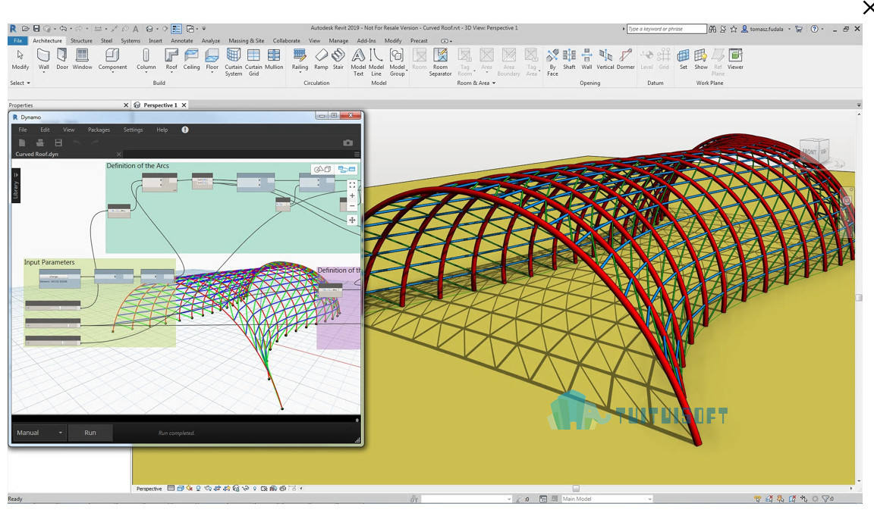Select the Model Text tool
Screen dimensions: 874x516
(x=358, y=62)
